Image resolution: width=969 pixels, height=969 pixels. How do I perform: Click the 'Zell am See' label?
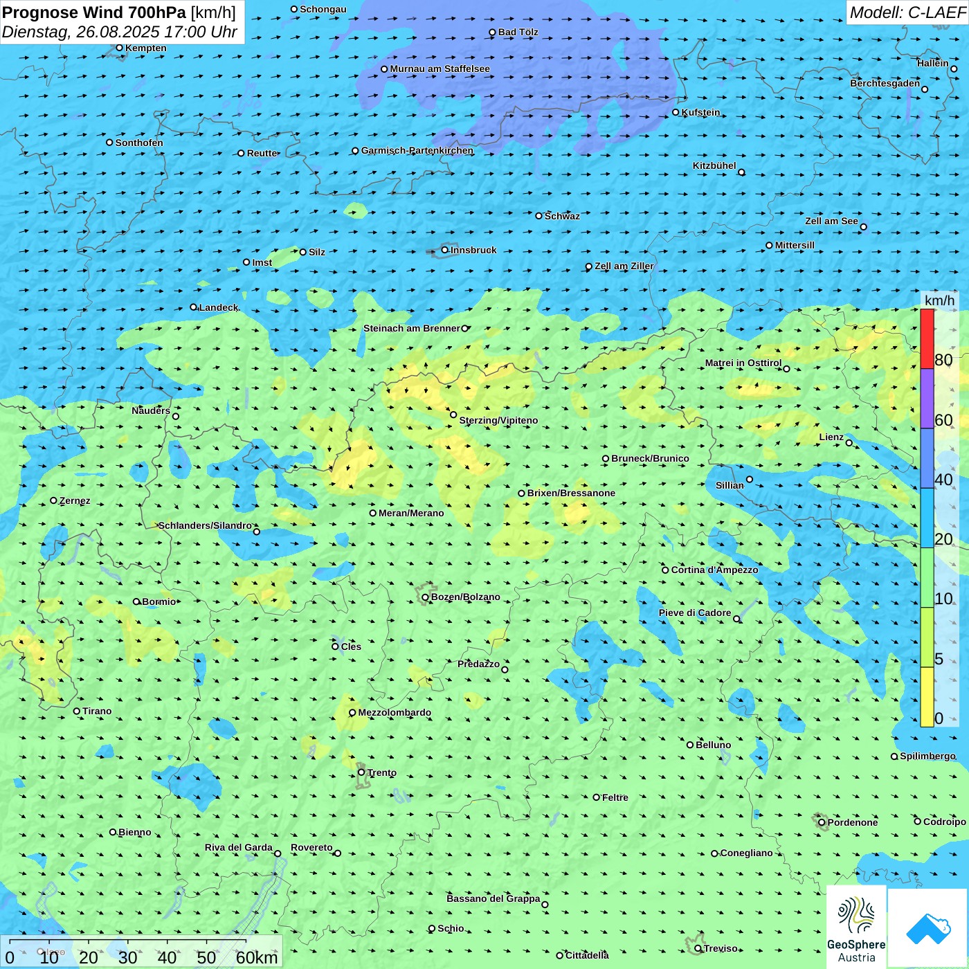[832, 221]
